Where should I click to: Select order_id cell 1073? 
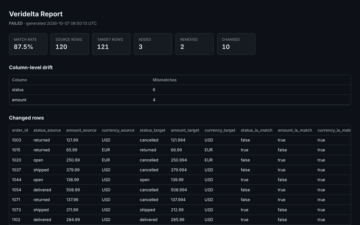(17, 210)
